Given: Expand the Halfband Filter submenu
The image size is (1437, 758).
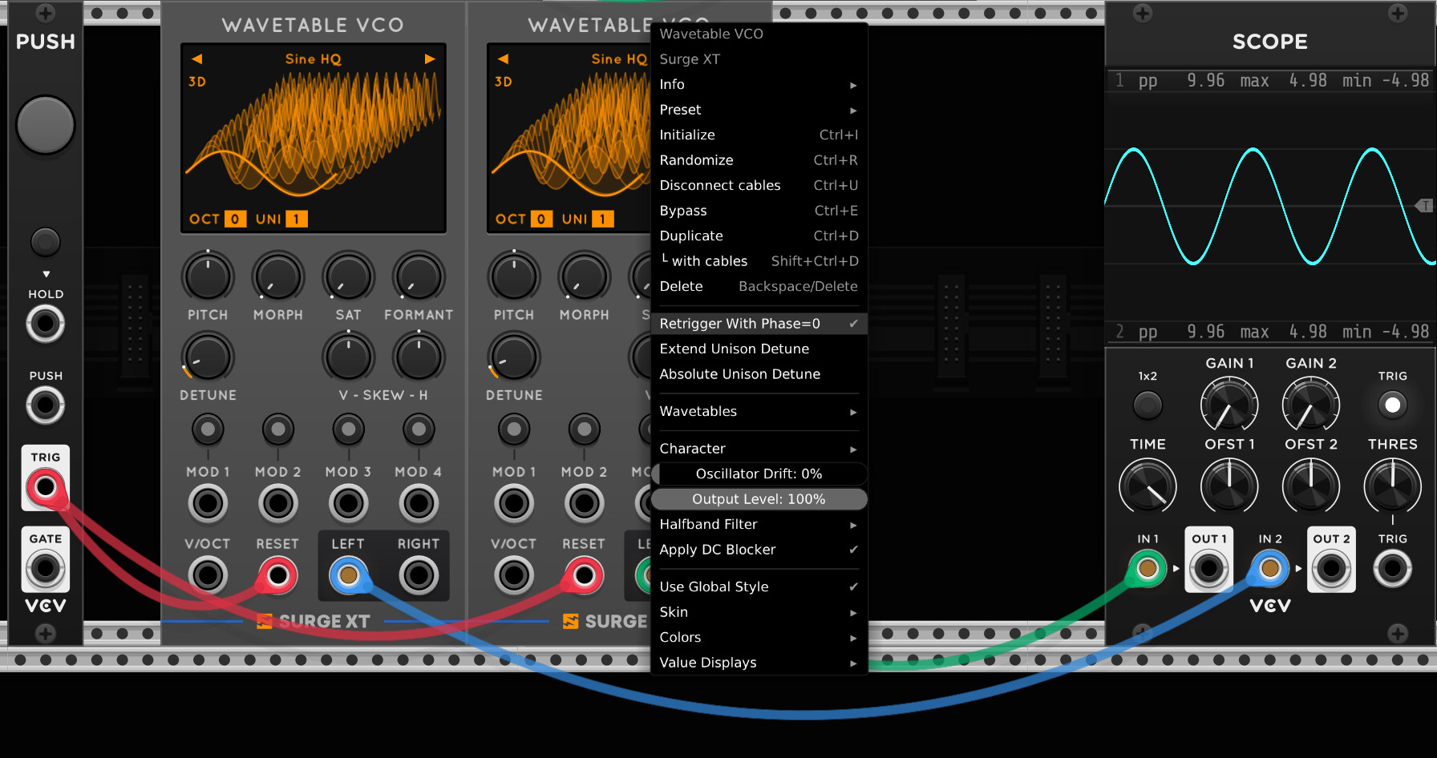Looking at the screenshot, I should (x=759, y=524).
